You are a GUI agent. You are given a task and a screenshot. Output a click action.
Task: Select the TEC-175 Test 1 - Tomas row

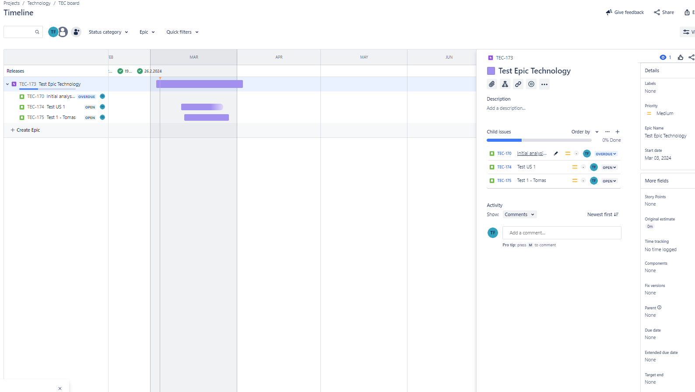tap(56, 117)
